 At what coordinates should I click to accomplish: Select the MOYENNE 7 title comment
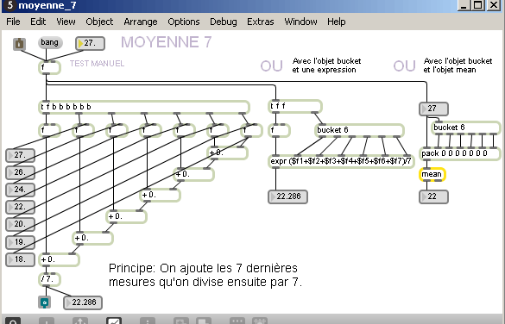pyautogui.click(x=167, y=42)
